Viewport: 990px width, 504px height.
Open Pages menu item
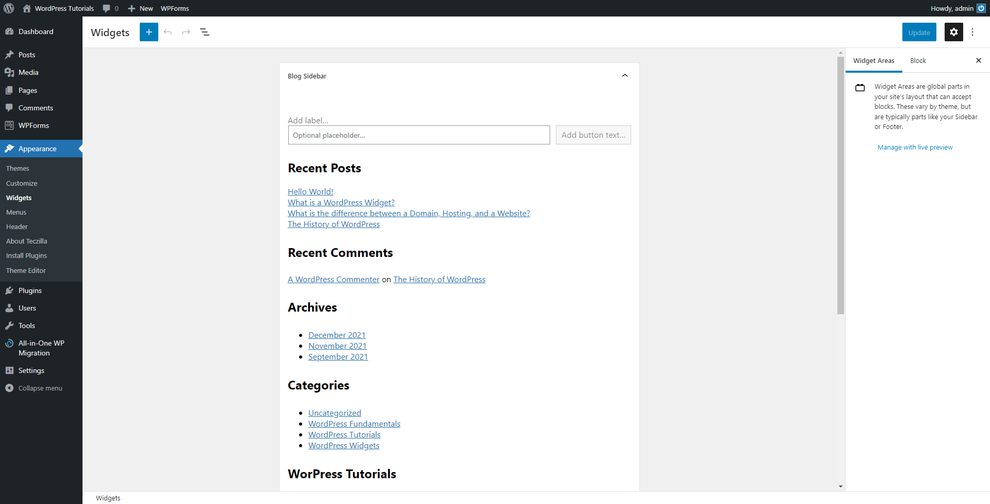point(41,90)
